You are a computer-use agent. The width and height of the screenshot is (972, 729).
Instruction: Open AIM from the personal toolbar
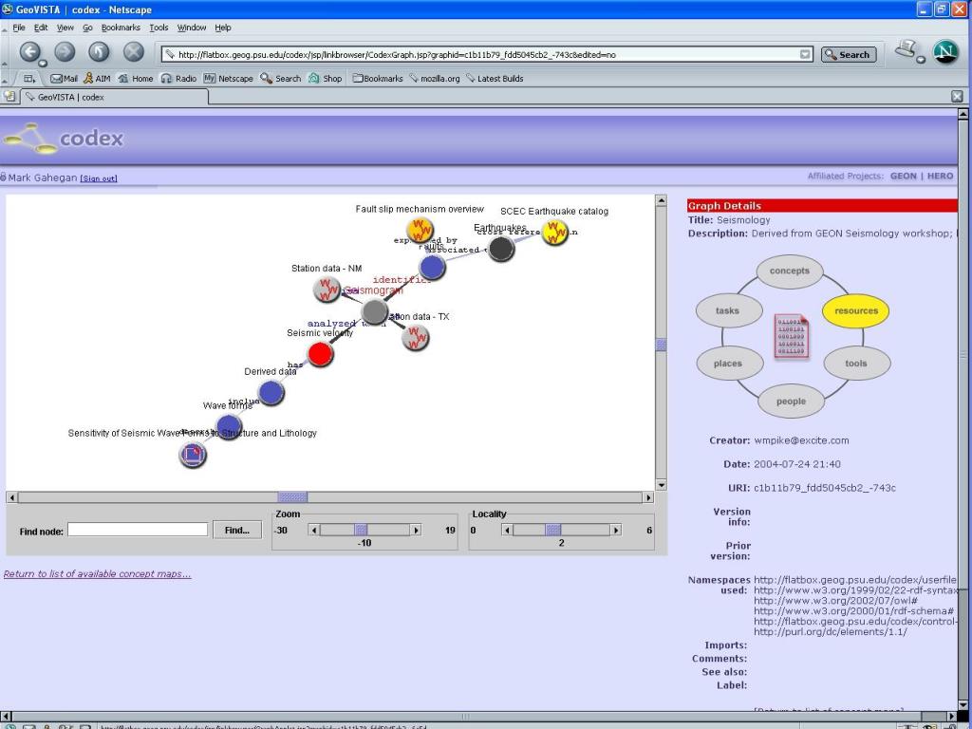pos(97,79)
